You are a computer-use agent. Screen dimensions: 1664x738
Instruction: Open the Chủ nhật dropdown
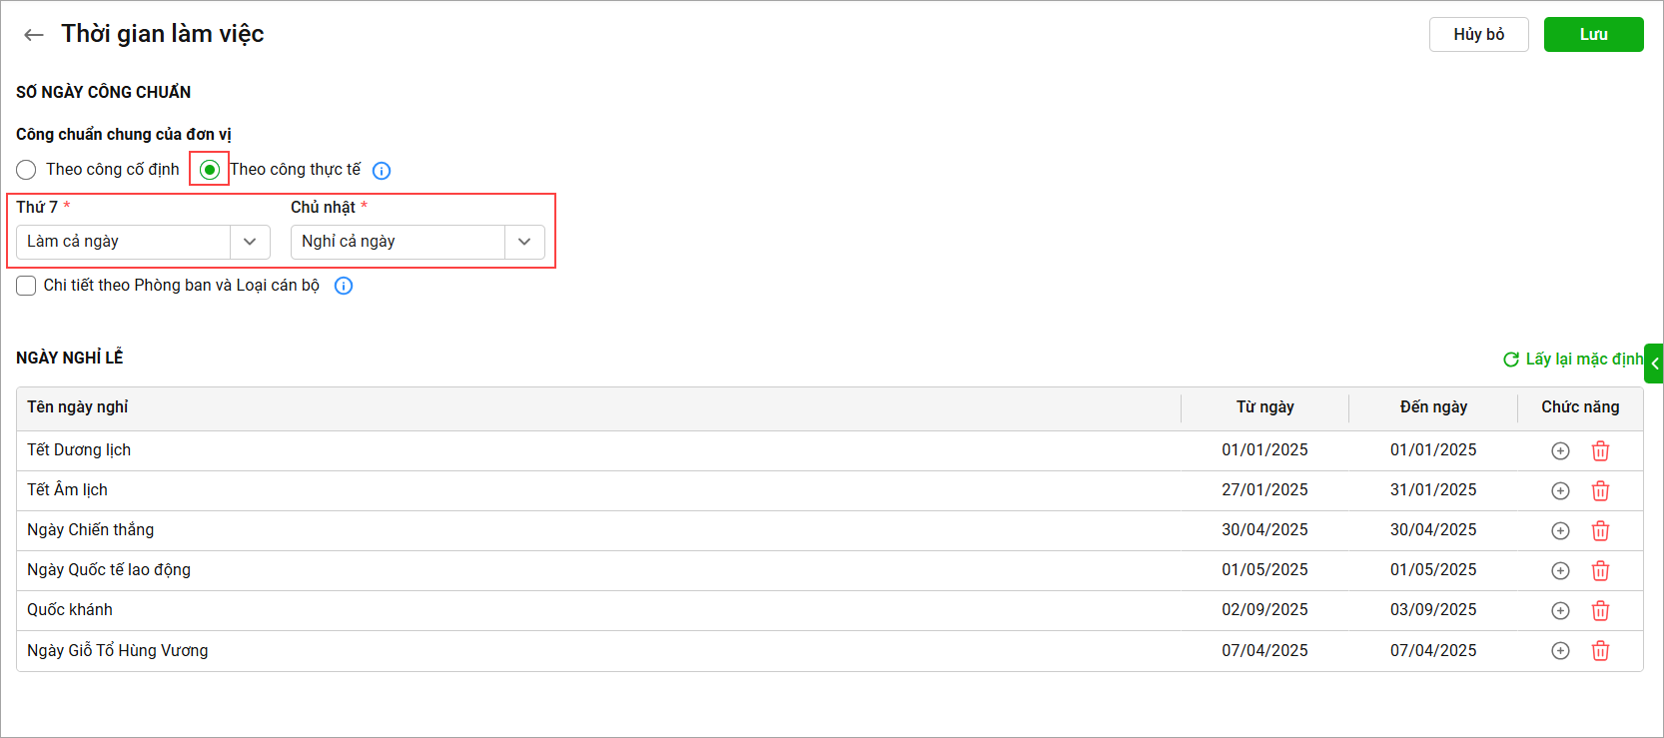click(524, 242)
